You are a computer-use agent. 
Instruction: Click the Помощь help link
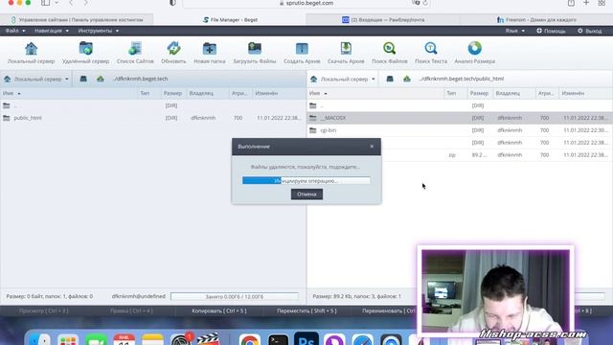(x=551, y=31)
